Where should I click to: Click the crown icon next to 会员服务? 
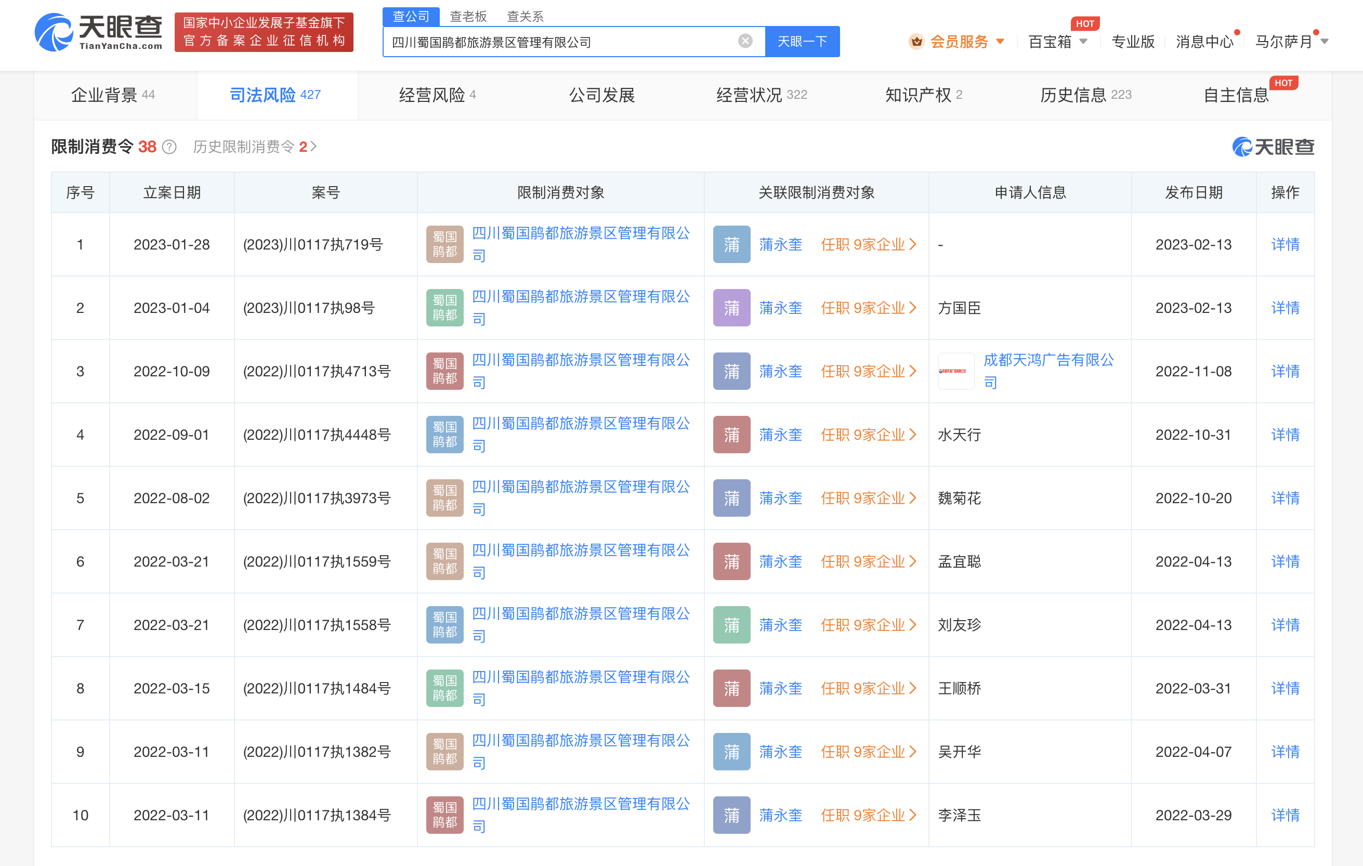[x=916, y=41]
